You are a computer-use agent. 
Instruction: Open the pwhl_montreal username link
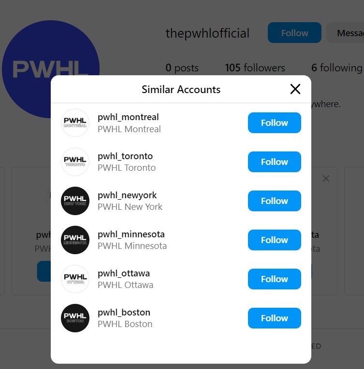128,117
